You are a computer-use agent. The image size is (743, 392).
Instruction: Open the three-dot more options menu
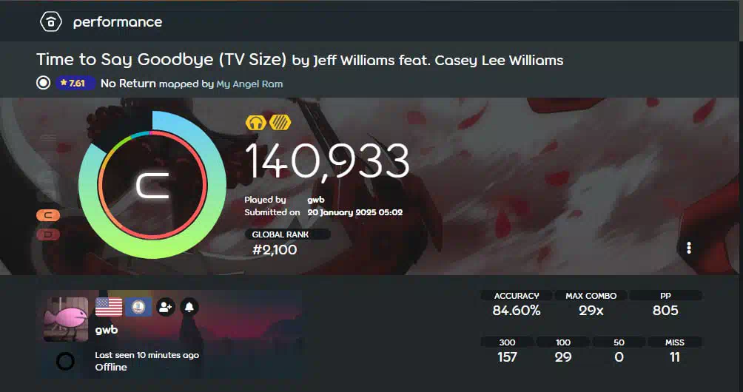pyautogui.click(x=689, y=248)
